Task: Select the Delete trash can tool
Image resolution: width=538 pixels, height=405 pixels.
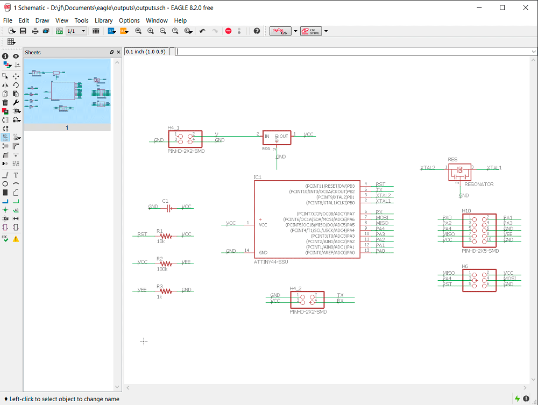Action: point(5,103)
